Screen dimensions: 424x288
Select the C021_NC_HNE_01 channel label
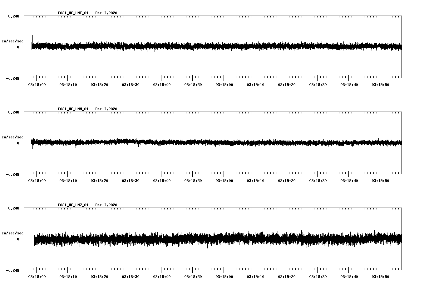pyautogui.click(x=72, y=13)
